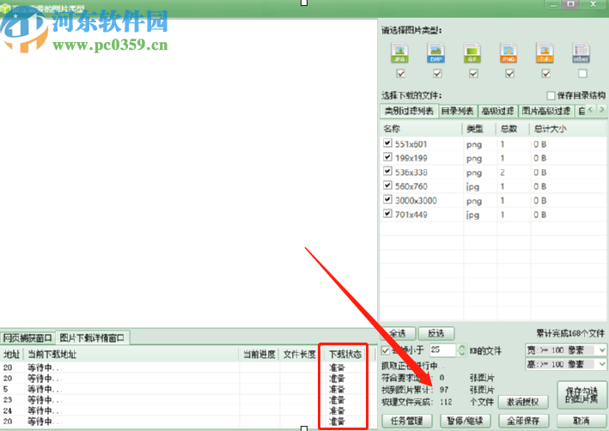Open the width 宽 >= 100 dropdown
Image resolution: width=609 pixels, height=431 pixels.
point(602,350)
